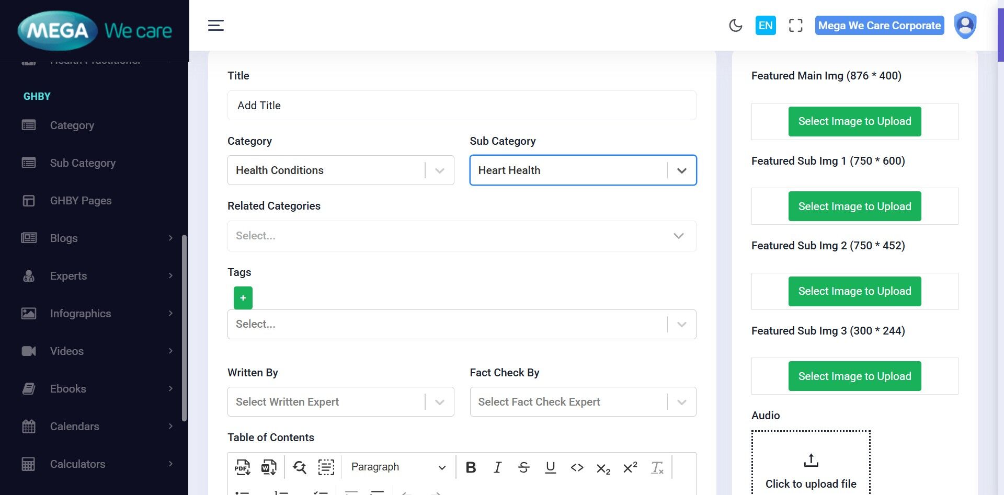Open GHBY Pages in the sidebar
Screen dimensions: 1004x495
(x=81, y=201)
